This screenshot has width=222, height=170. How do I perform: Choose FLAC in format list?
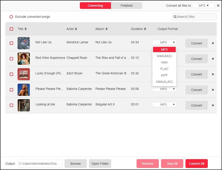[x=164, y=69]
